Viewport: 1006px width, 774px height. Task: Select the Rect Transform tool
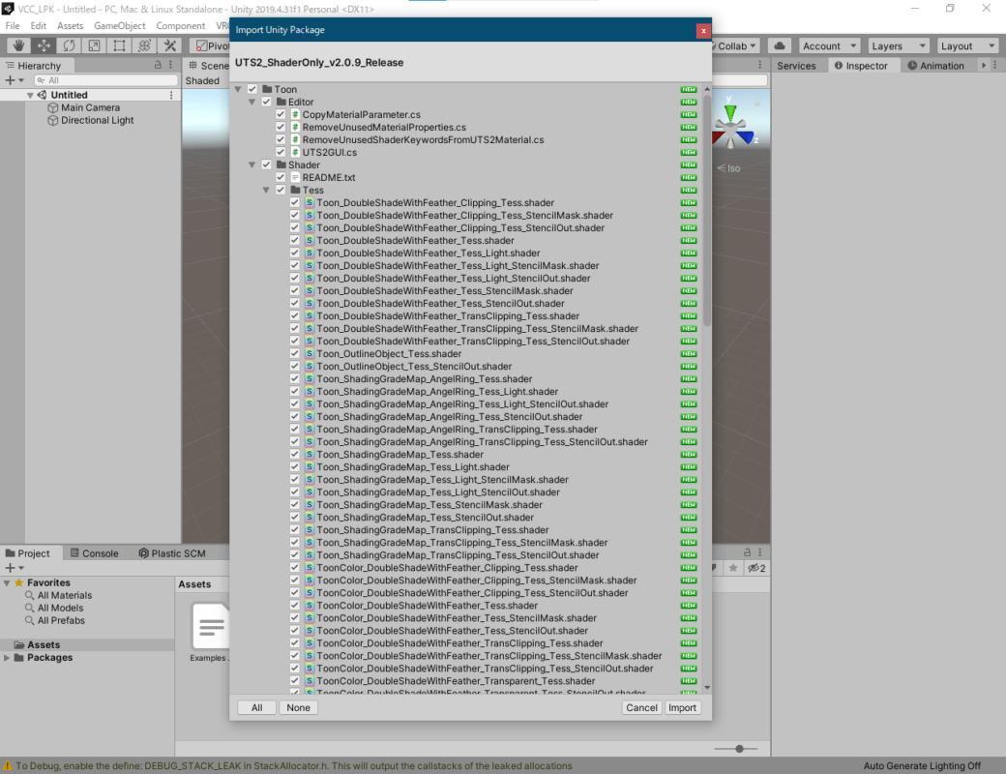point(119,45)
